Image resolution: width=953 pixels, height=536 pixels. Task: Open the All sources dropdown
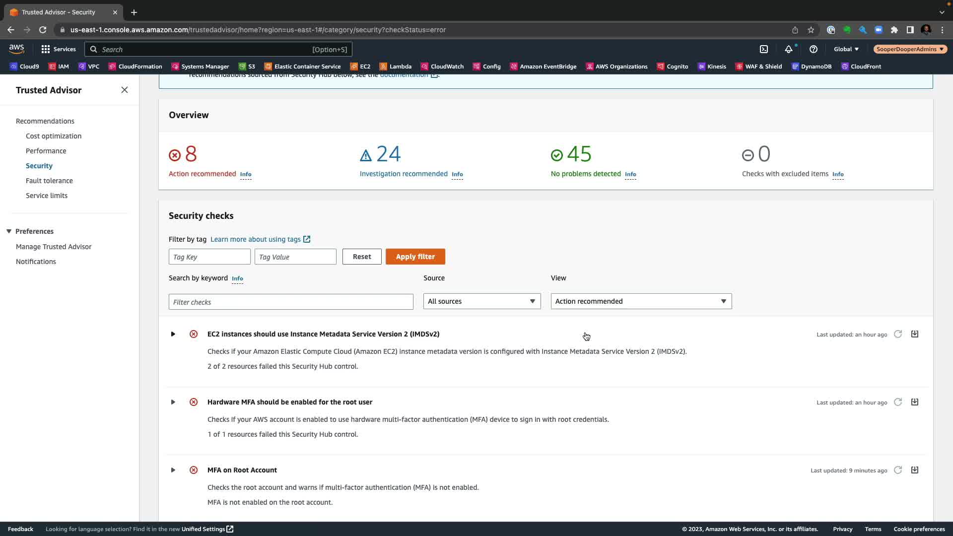point(481,301)
